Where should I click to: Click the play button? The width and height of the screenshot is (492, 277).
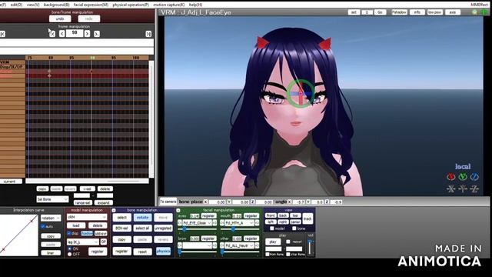273,242
